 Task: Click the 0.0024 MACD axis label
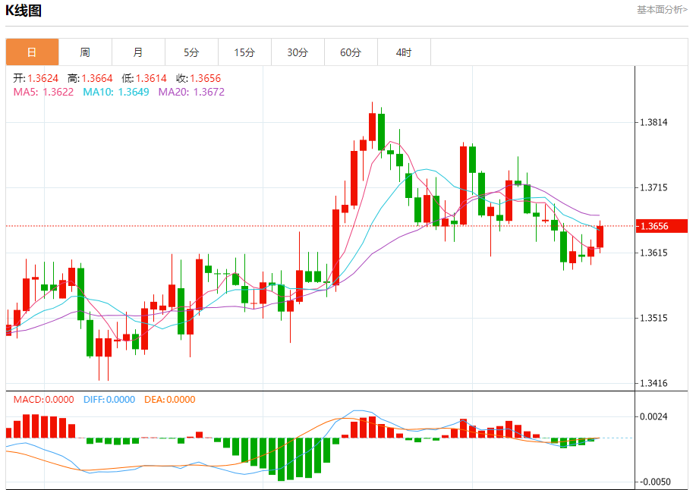coord(653,416)
